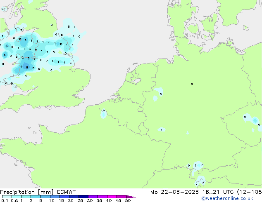This screenshot has height=202, width=262.
Task: Click the ECMWF model label
Action: (67, 192)
